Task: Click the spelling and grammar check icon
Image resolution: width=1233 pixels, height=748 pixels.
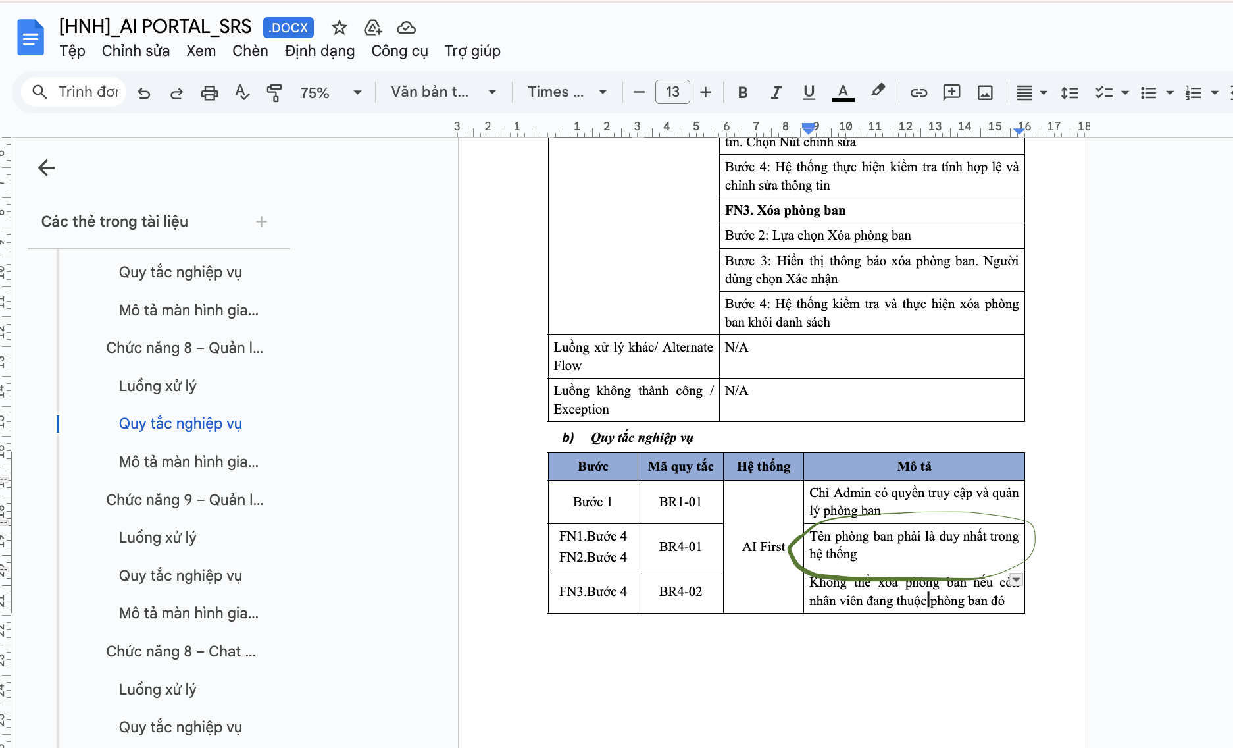Action: click(242, 93)
